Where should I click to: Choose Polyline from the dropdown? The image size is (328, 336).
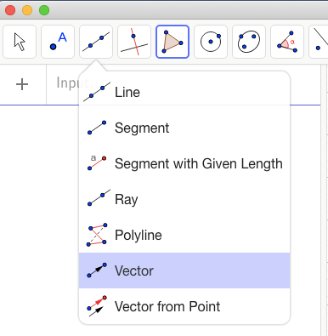[x=184, y=235]
